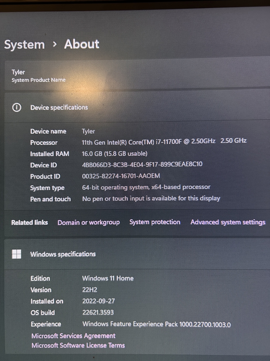Image resolution: width=270 pixels, height=361 pixels.
Task: Select the Version value 22H2
Action: point(89,290)
